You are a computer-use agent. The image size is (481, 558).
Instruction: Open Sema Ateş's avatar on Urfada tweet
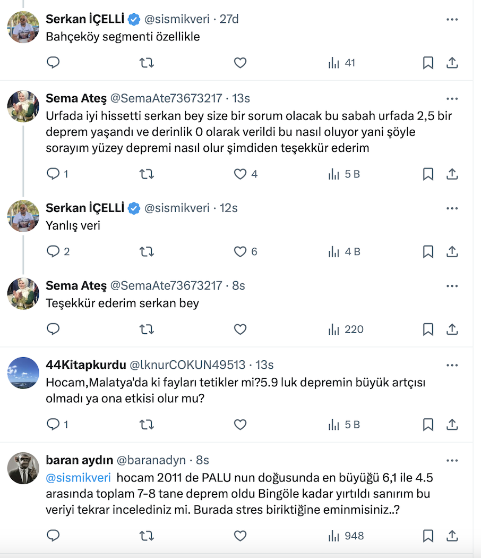(23, 106)
